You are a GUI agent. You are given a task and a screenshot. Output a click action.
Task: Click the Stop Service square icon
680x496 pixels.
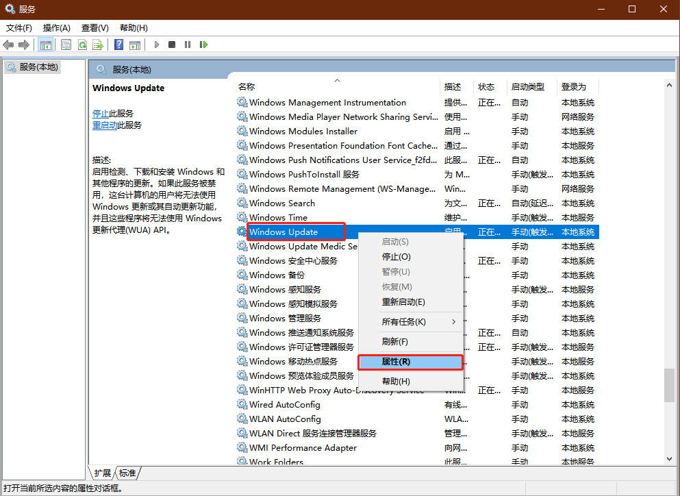[172, 45]
